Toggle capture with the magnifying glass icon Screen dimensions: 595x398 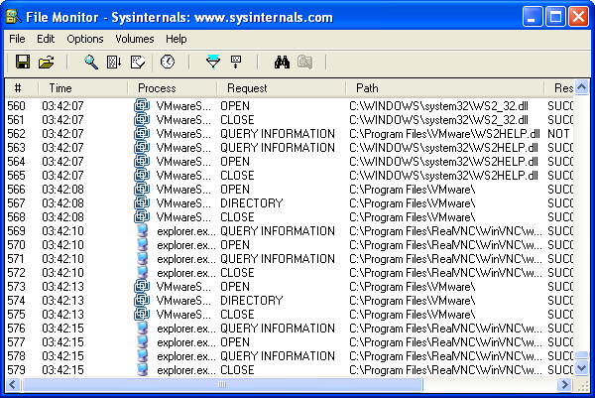(x=91, y=63)
